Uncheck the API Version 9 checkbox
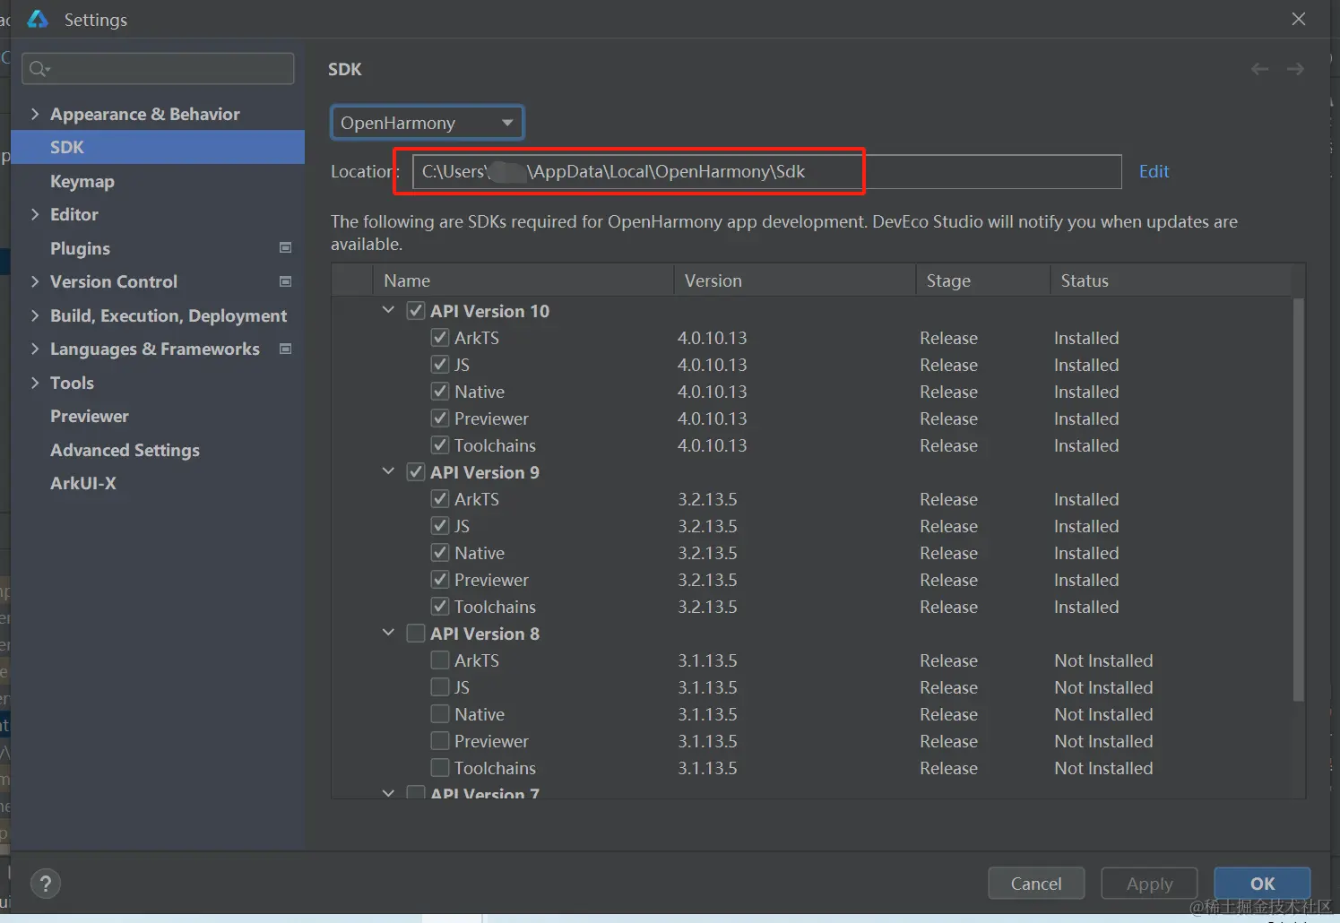 (416, 472)
